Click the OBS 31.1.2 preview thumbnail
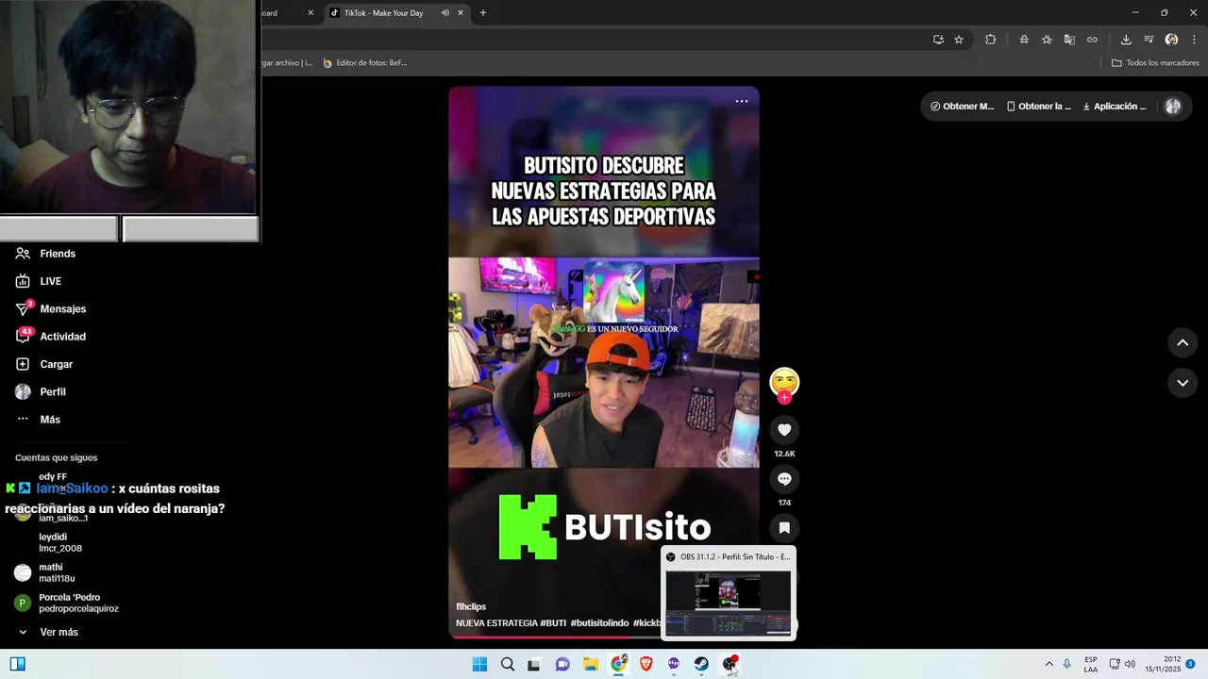 (728, 603)
